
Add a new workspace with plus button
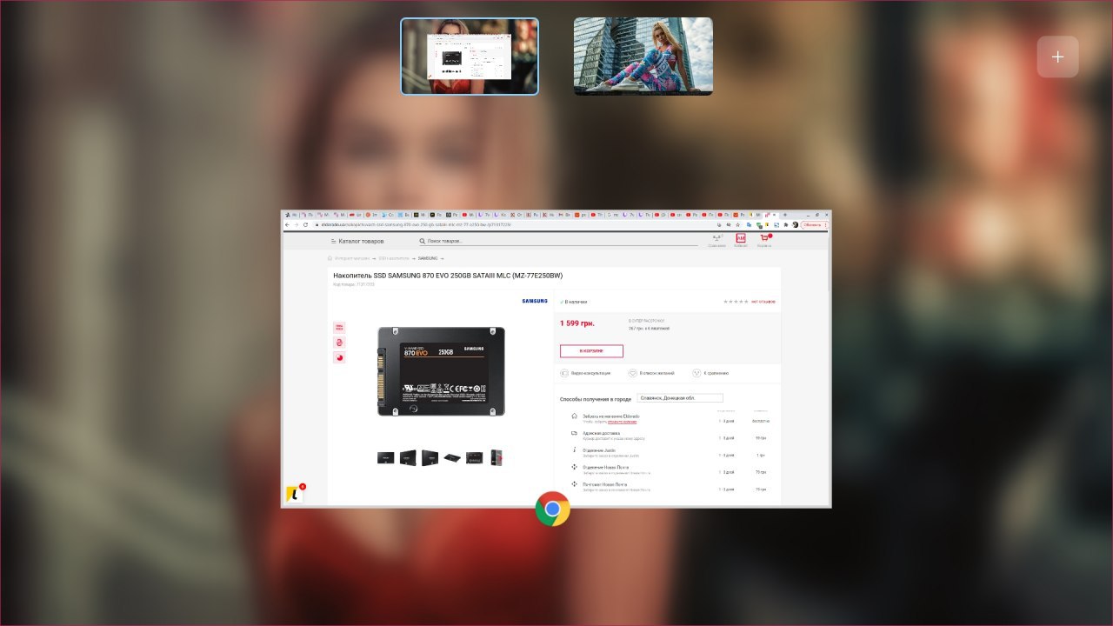coord(1057,57)
